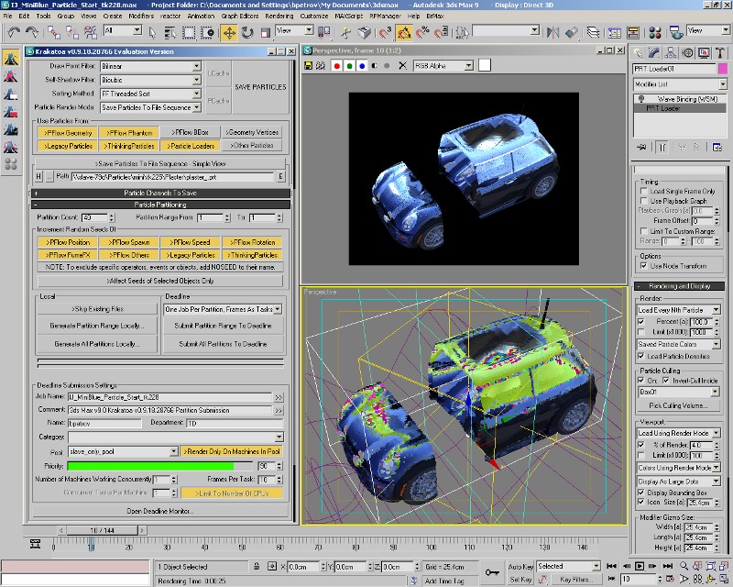Toggle Use Node Transform checkbox
The width and height of the screenshot is (733, 587).
[644, 266]
